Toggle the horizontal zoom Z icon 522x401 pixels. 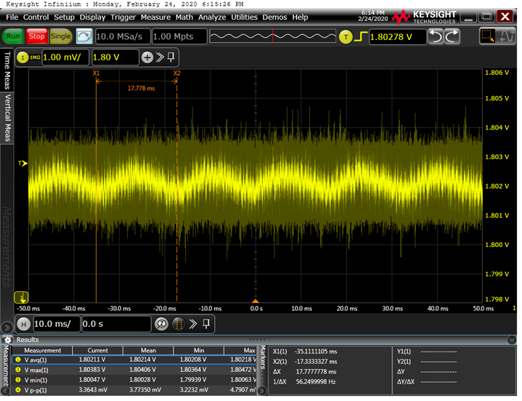click(162, 324)
